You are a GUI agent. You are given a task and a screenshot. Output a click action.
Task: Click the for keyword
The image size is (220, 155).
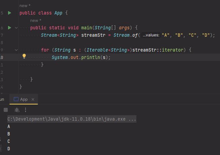click(45, 50)
